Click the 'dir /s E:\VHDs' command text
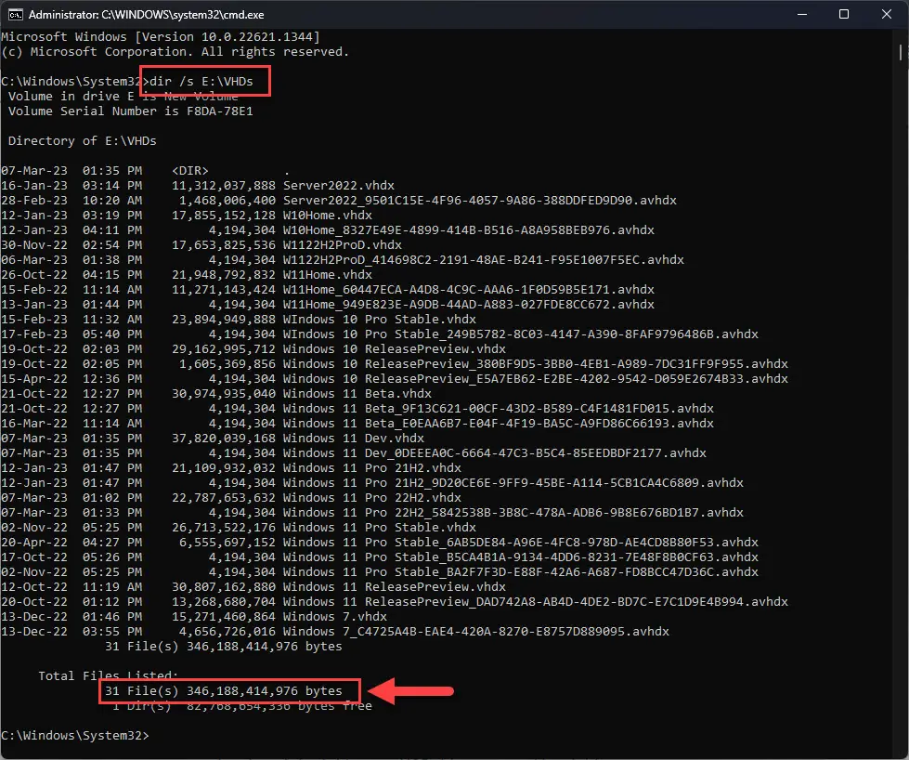Image resolution: width=909 pixels, height=760 pixels. point(201,81)
